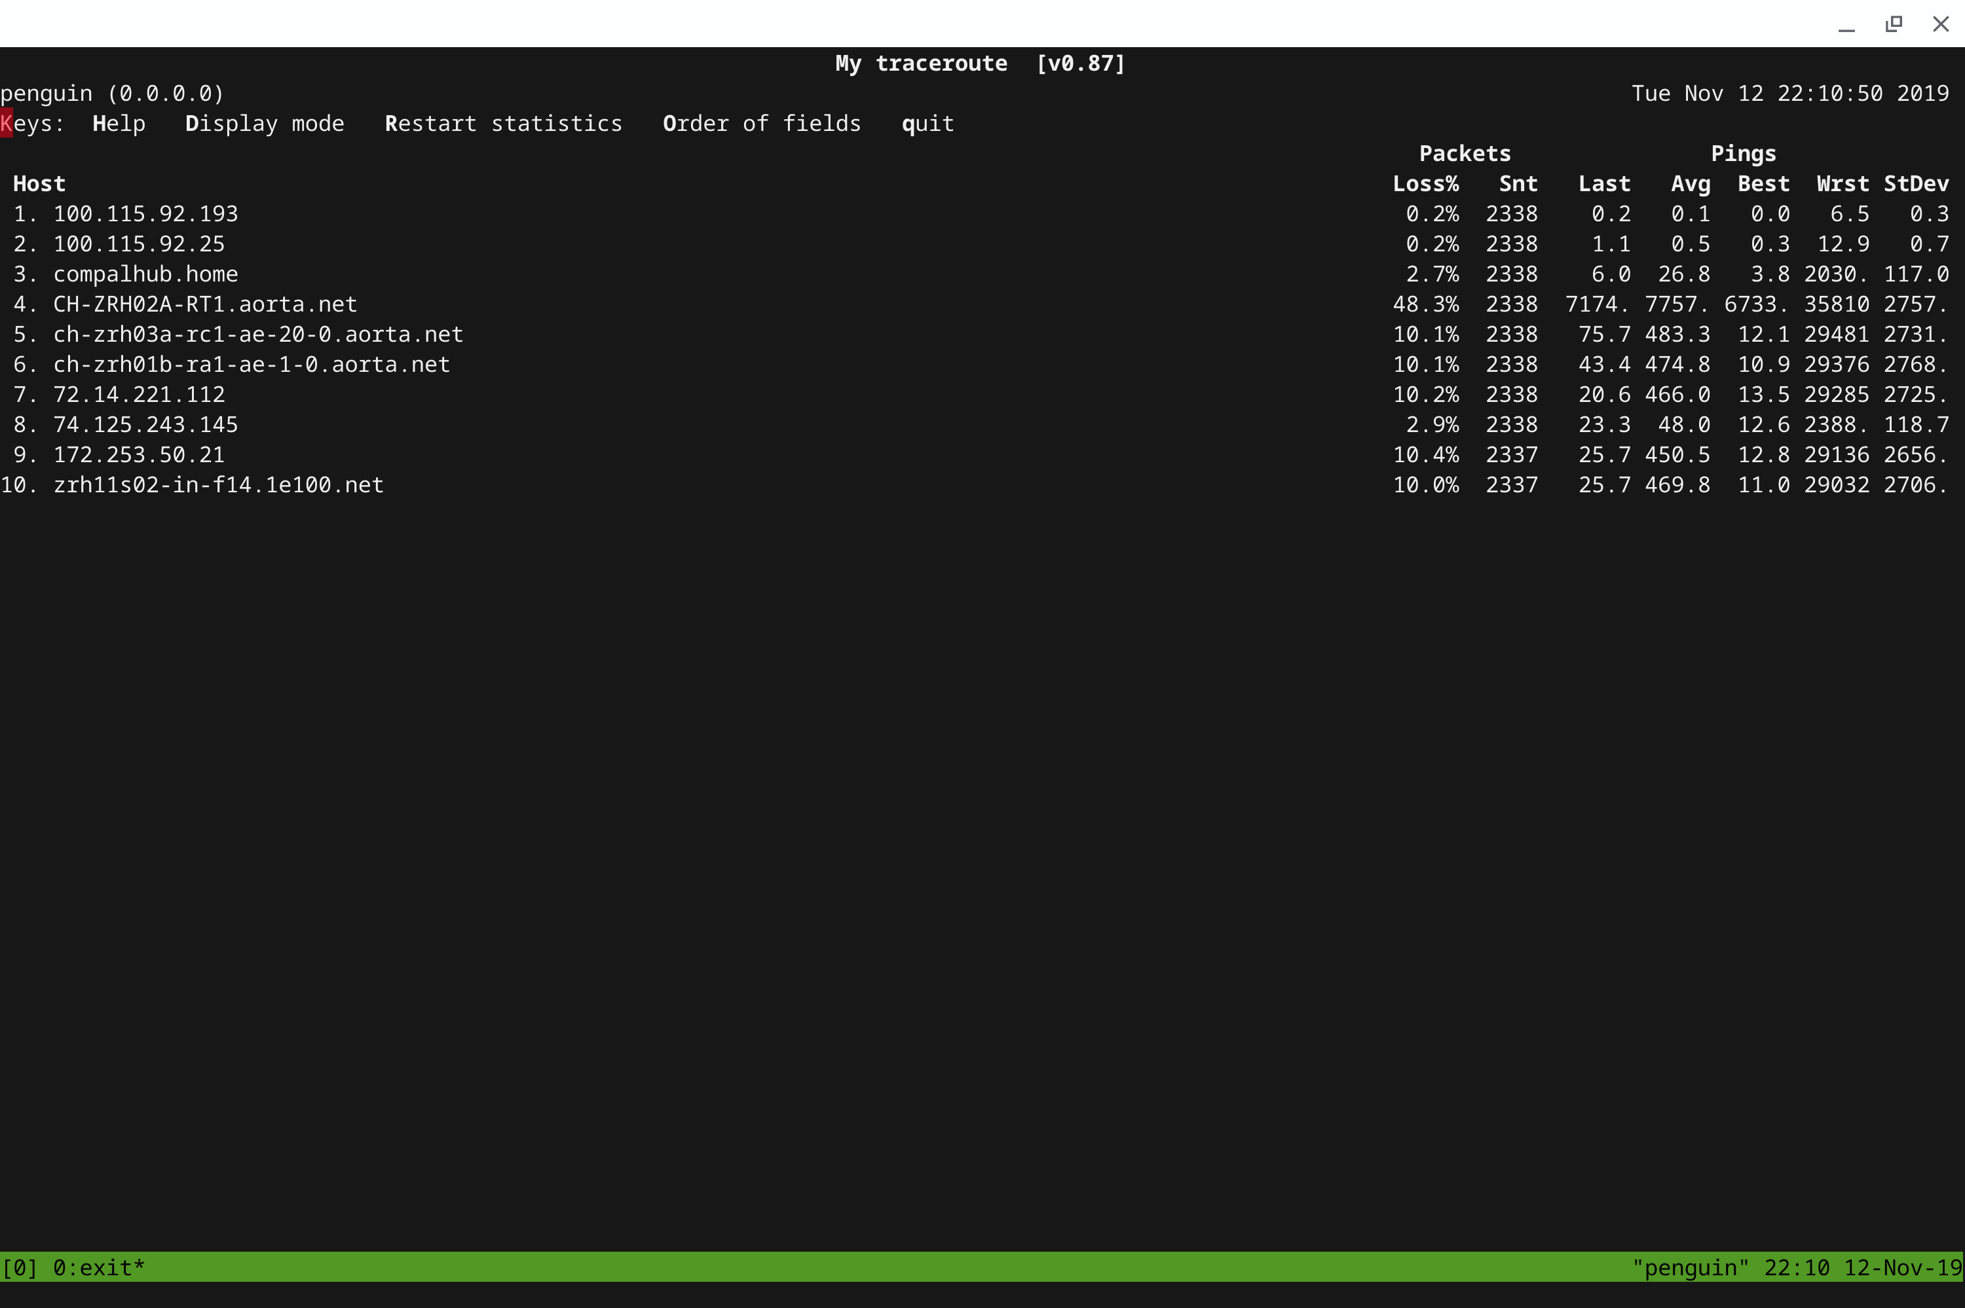Select host CH-ZRH02A-RT1.aorta.net

pos(204,304)
